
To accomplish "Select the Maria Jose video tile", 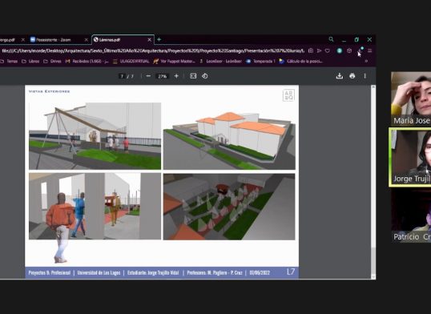I will pyautogui.click(x=411, y=99).
